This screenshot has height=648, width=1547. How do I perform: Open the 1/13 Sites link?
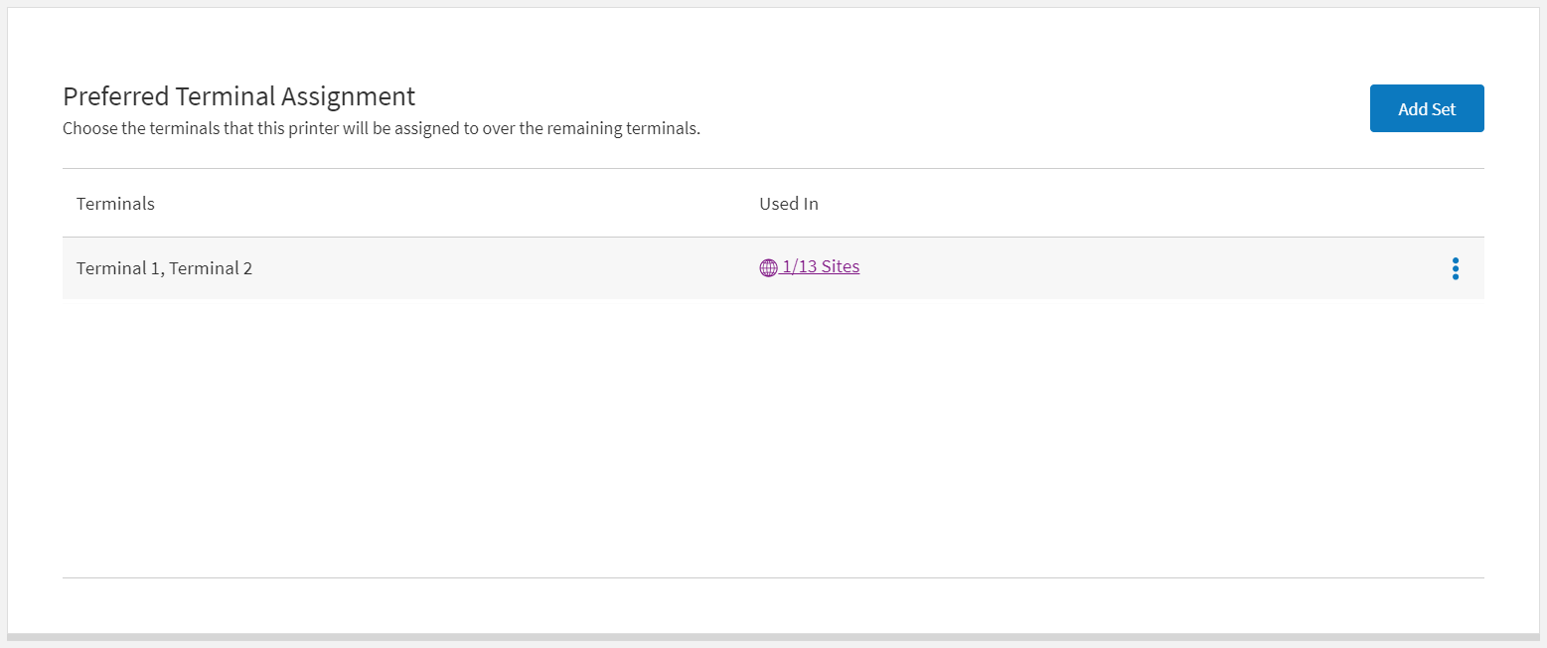click(820, 266)
